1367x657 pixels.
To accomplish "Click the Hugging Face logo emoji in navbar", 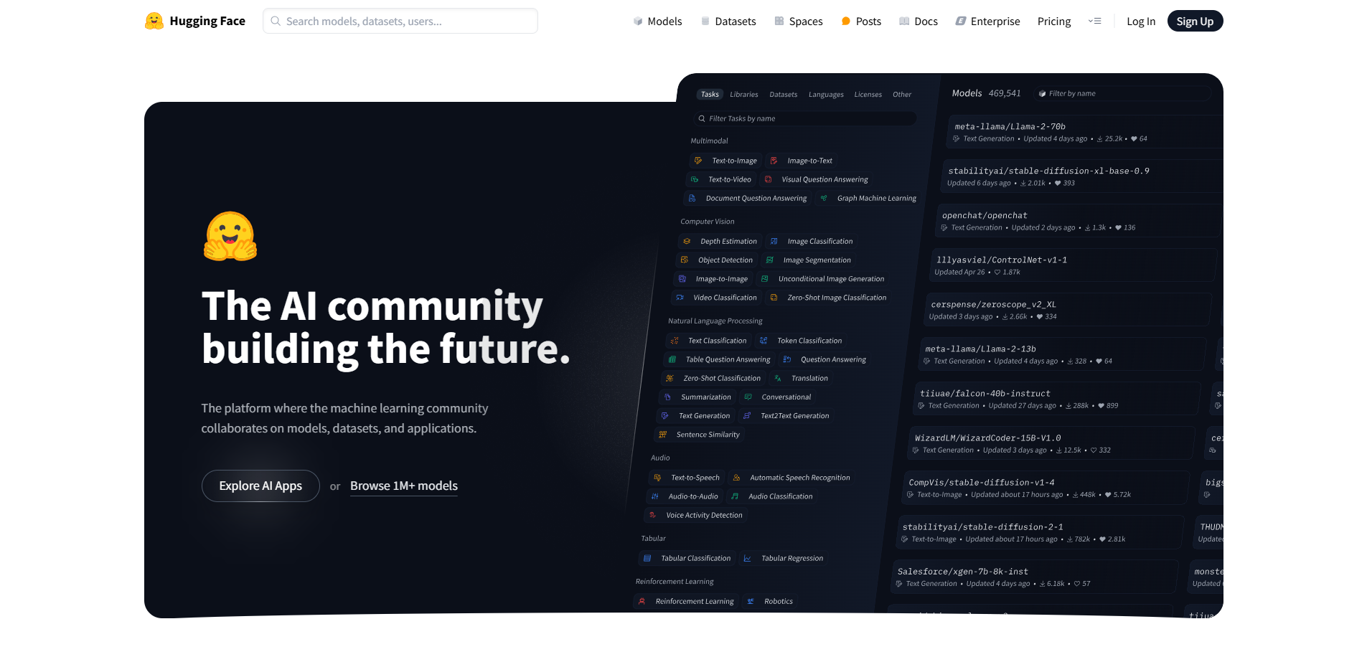I will (154, 21).
